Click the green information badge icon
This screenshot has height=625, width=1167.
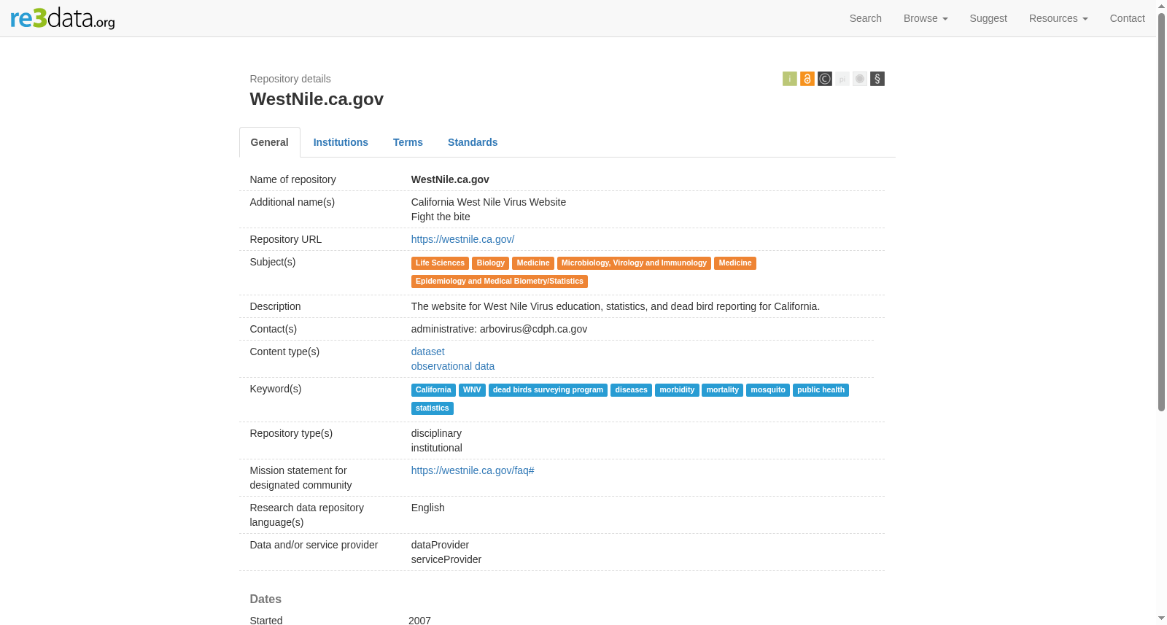[x=790, y=79]
